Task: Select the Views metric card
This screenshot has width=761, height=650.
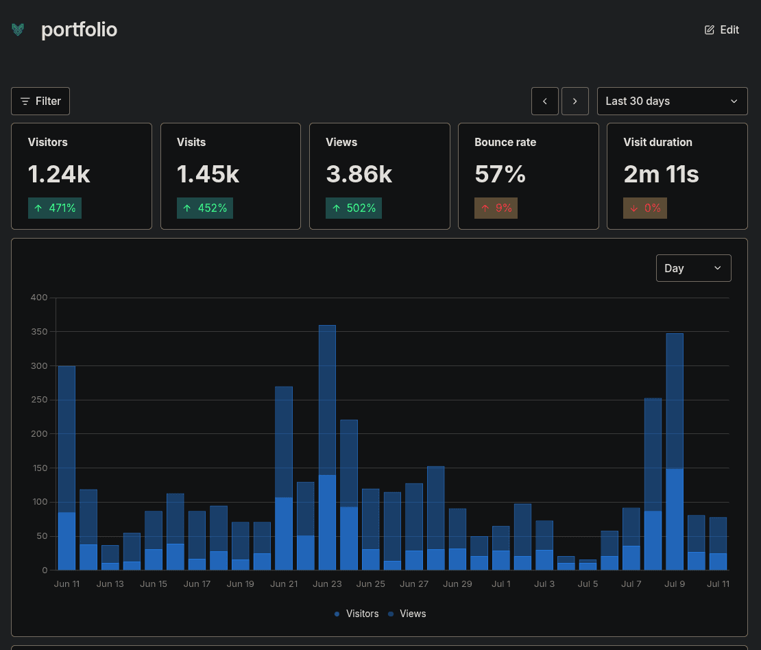Action: pos(380,176)
